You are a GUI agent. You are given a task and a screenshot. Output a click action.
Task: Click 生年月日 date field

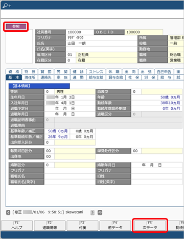coord(70,97)
